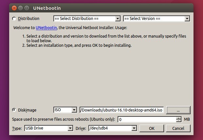Click the Cancel button

[178, 128]
